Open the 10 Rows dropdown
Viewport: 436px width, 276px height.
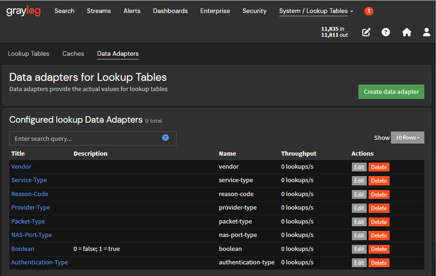(407, 138)
